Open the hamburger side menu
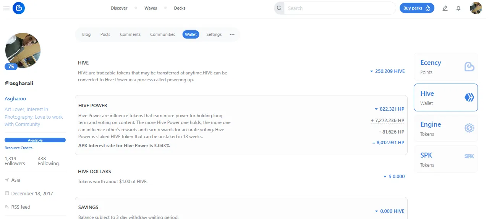 coord(6,8)
